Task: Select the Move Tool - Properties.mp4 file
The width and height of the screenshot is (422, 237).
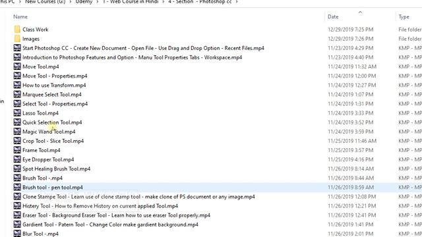Action: pyautogui.click(x=55, y=76)
